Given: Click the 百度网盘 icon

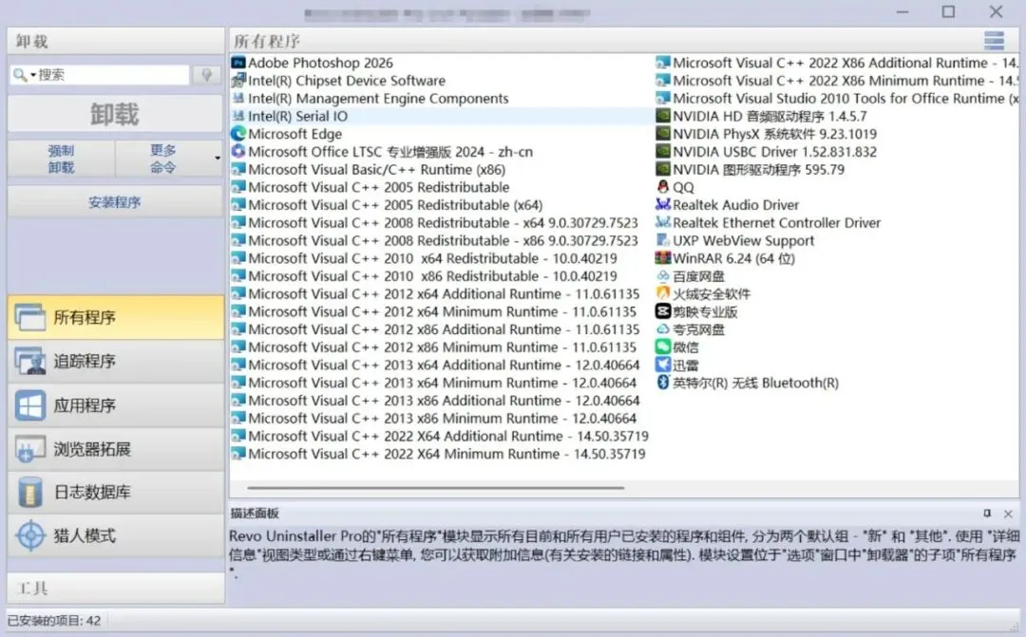Looking at the screenshot, I should (663, 276).
